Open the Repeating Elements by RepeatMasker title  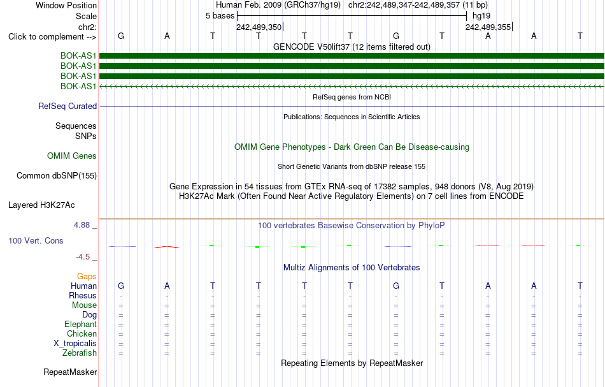tap(352, 363)
